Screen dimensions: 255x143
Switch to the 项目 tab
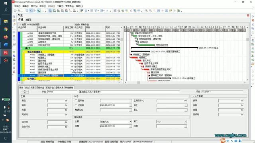coord(28,19)
